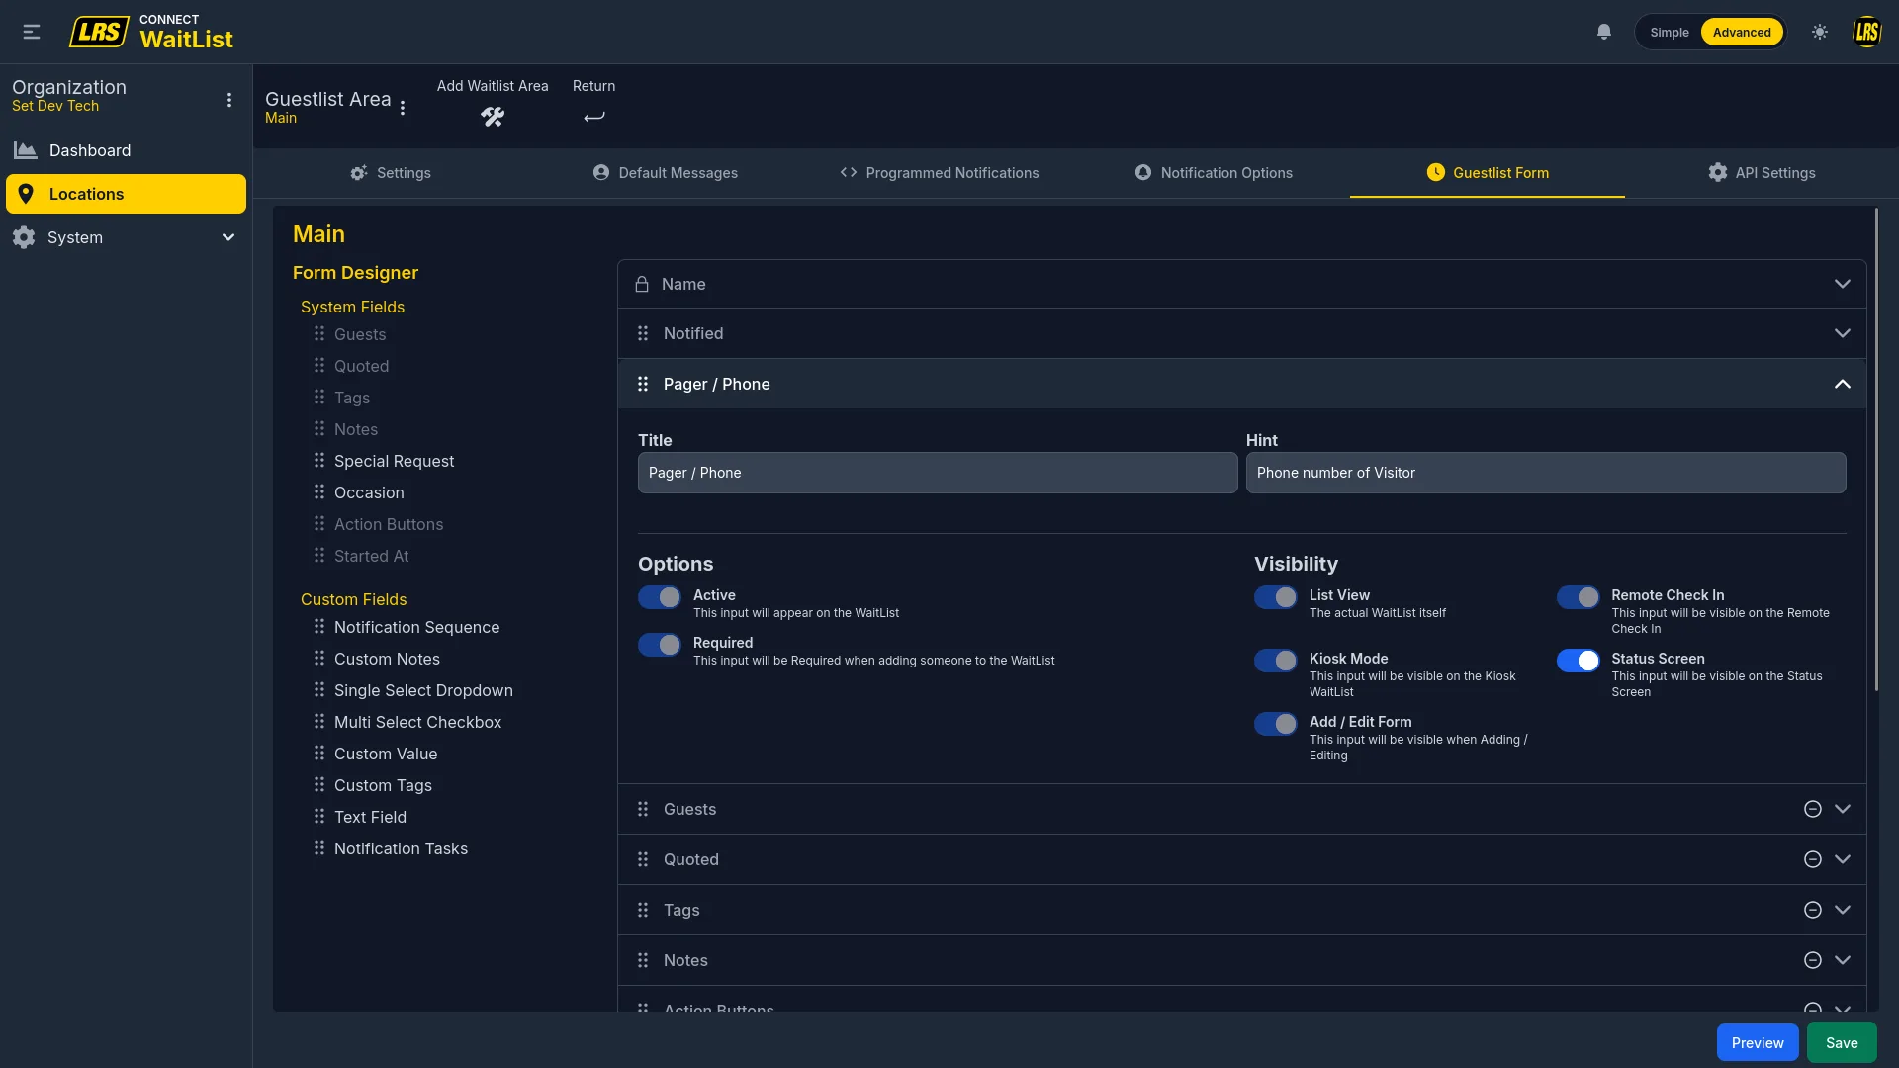
Task: Open Organization three-dot menu
Action: pyautogui.click(x=229, y=100)
